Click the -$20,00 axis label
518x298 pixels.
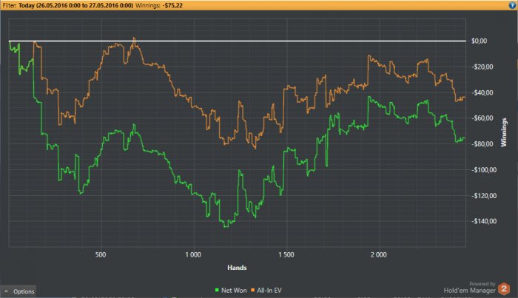[x=482, y=67]
